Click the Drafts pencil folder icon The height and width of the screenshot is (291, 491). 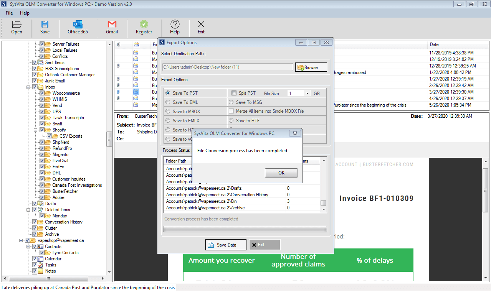pos(41,204)
